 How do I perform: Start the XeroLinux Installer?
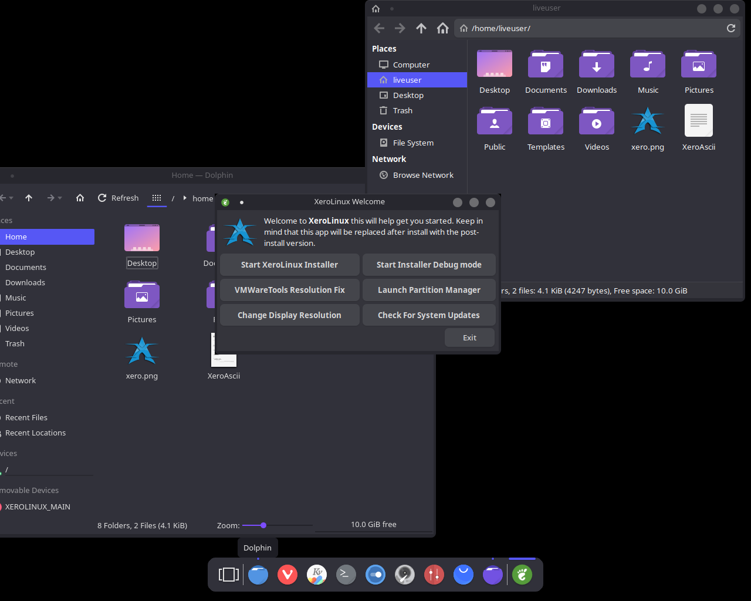289,265
